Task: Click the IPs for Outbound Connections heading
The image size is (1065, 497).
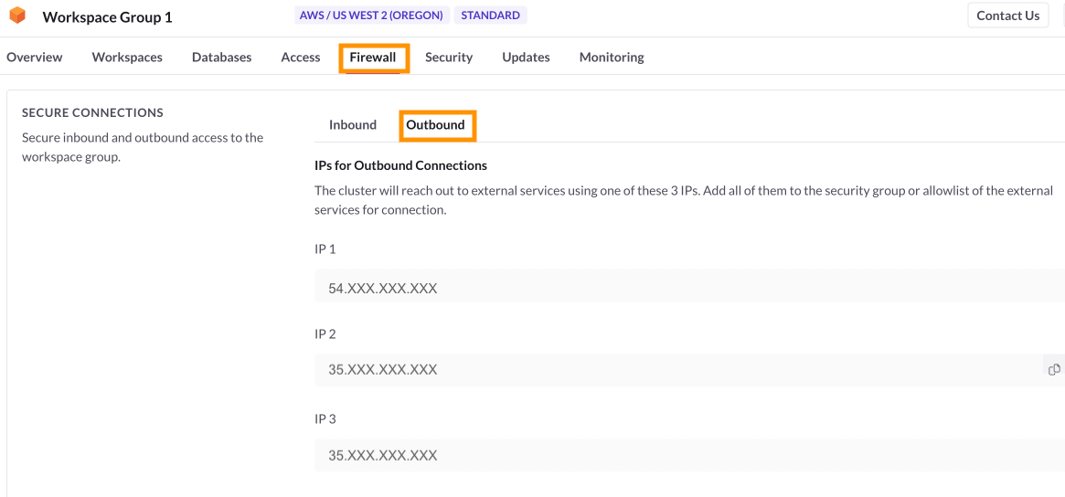Action: [400, 165]
